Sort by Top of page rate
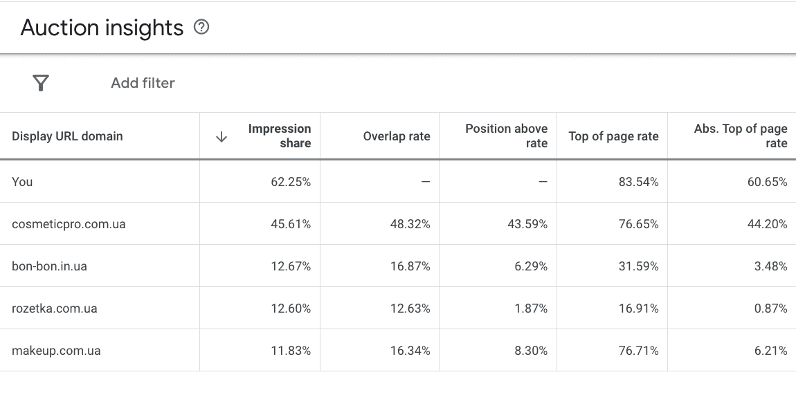Viewport: 796px width, 397px height. (x=613, y=136)
